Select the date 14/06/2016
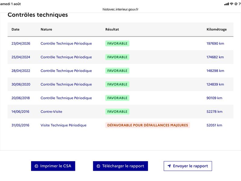The image size is (241, 181). [x=20, y=112]
